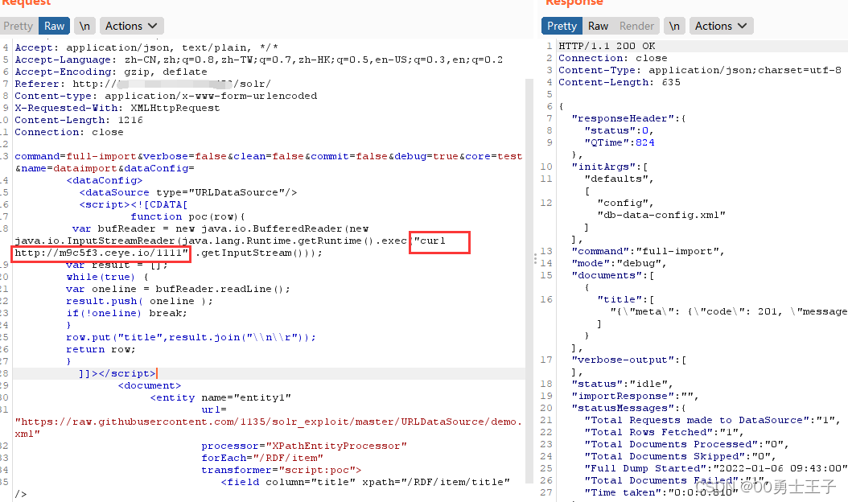Click the "Total Documents Skipped":"0" line
This screenshot has height=502, width=848.
[x=681, y=457]
